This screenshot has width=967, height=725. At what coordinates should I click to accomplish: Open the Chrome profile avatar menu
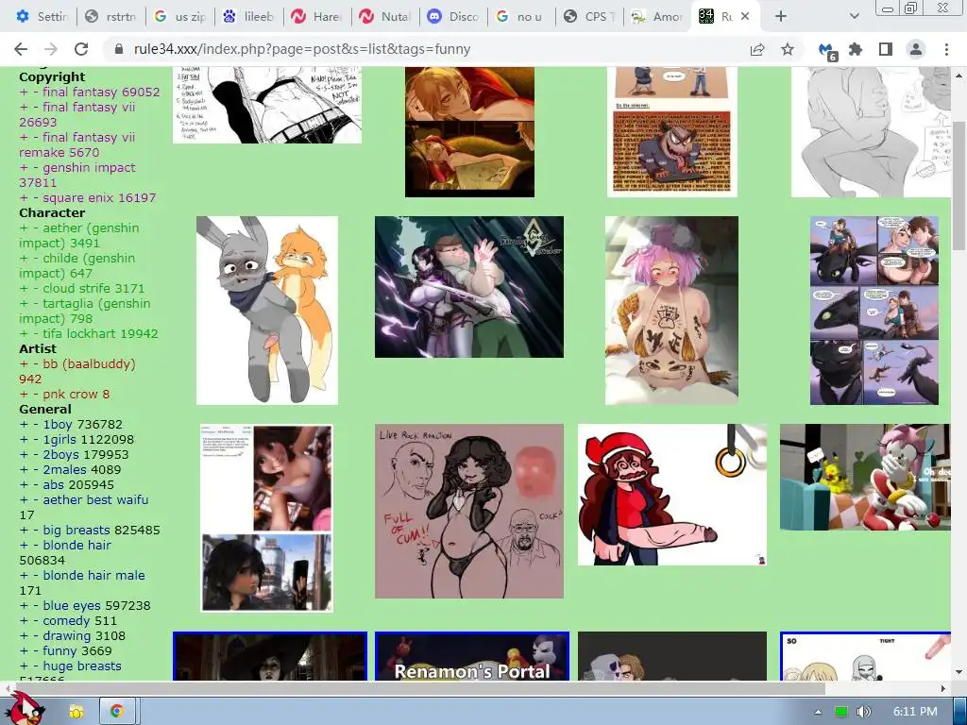(916, 49)
